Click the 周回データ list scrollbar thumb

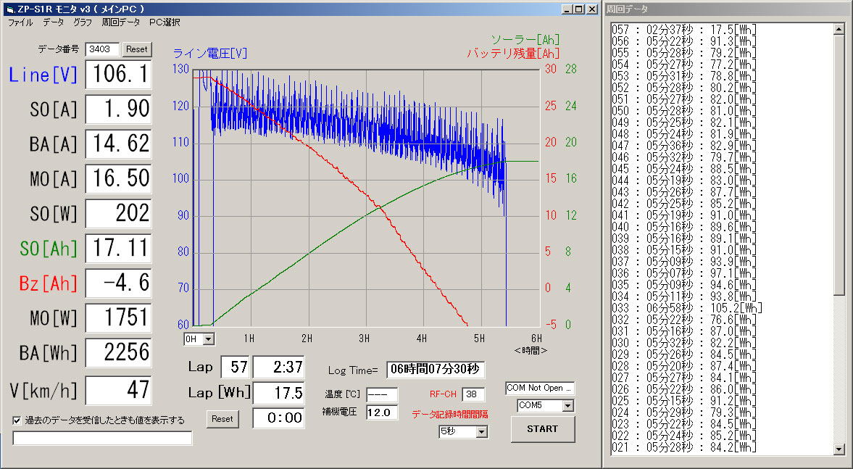tap(839, 165)
